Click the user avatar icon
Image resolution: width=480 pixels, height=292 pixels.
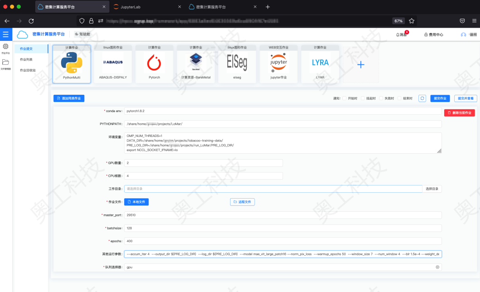tap(463, 34)
